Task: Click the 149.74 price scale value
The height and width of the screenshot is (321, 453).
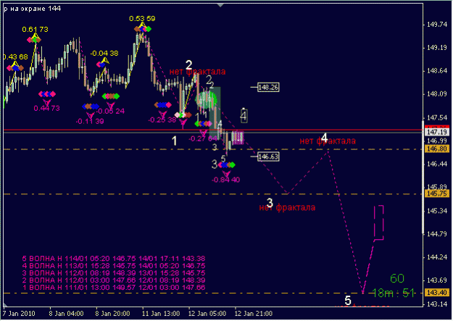Action: 437,25
